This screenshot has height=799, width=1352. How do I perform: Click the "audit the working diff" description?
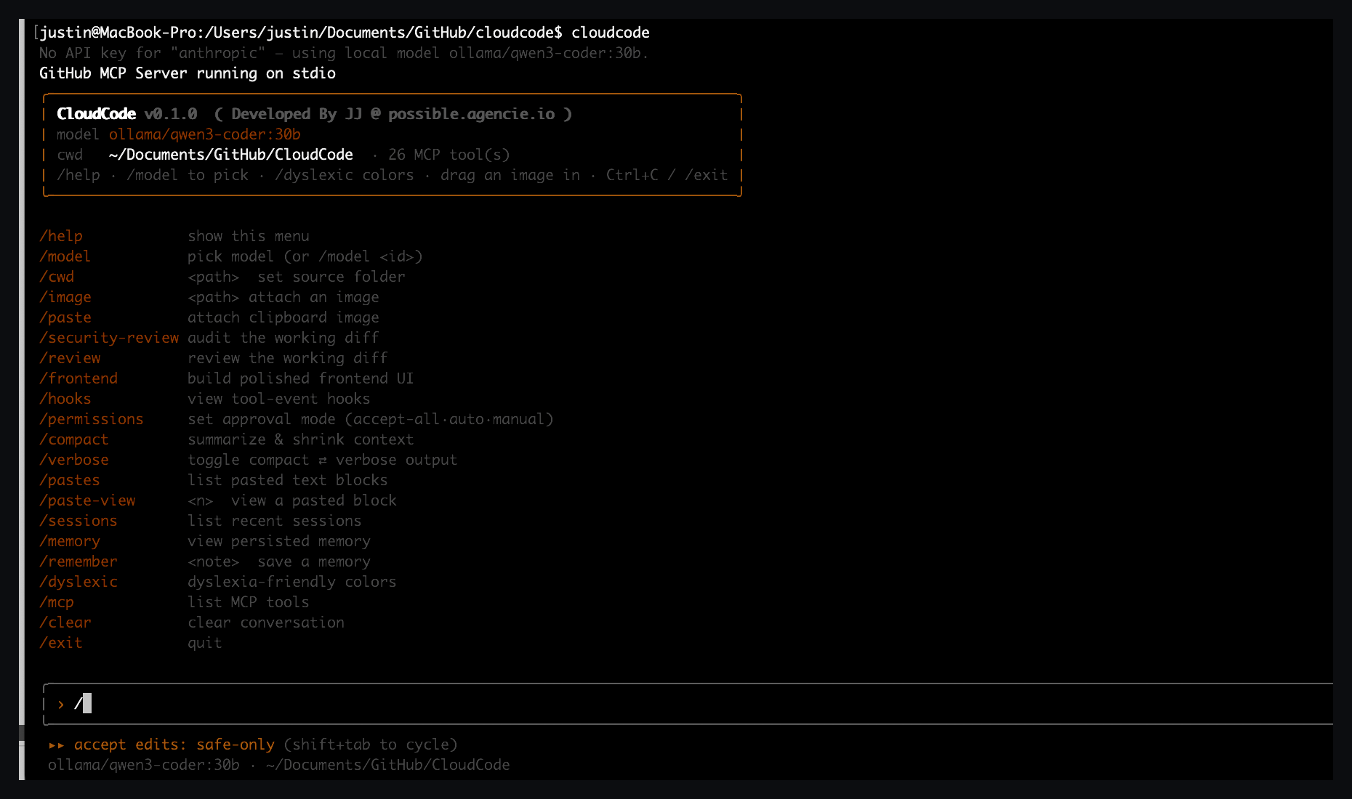(x=283, y=338)
